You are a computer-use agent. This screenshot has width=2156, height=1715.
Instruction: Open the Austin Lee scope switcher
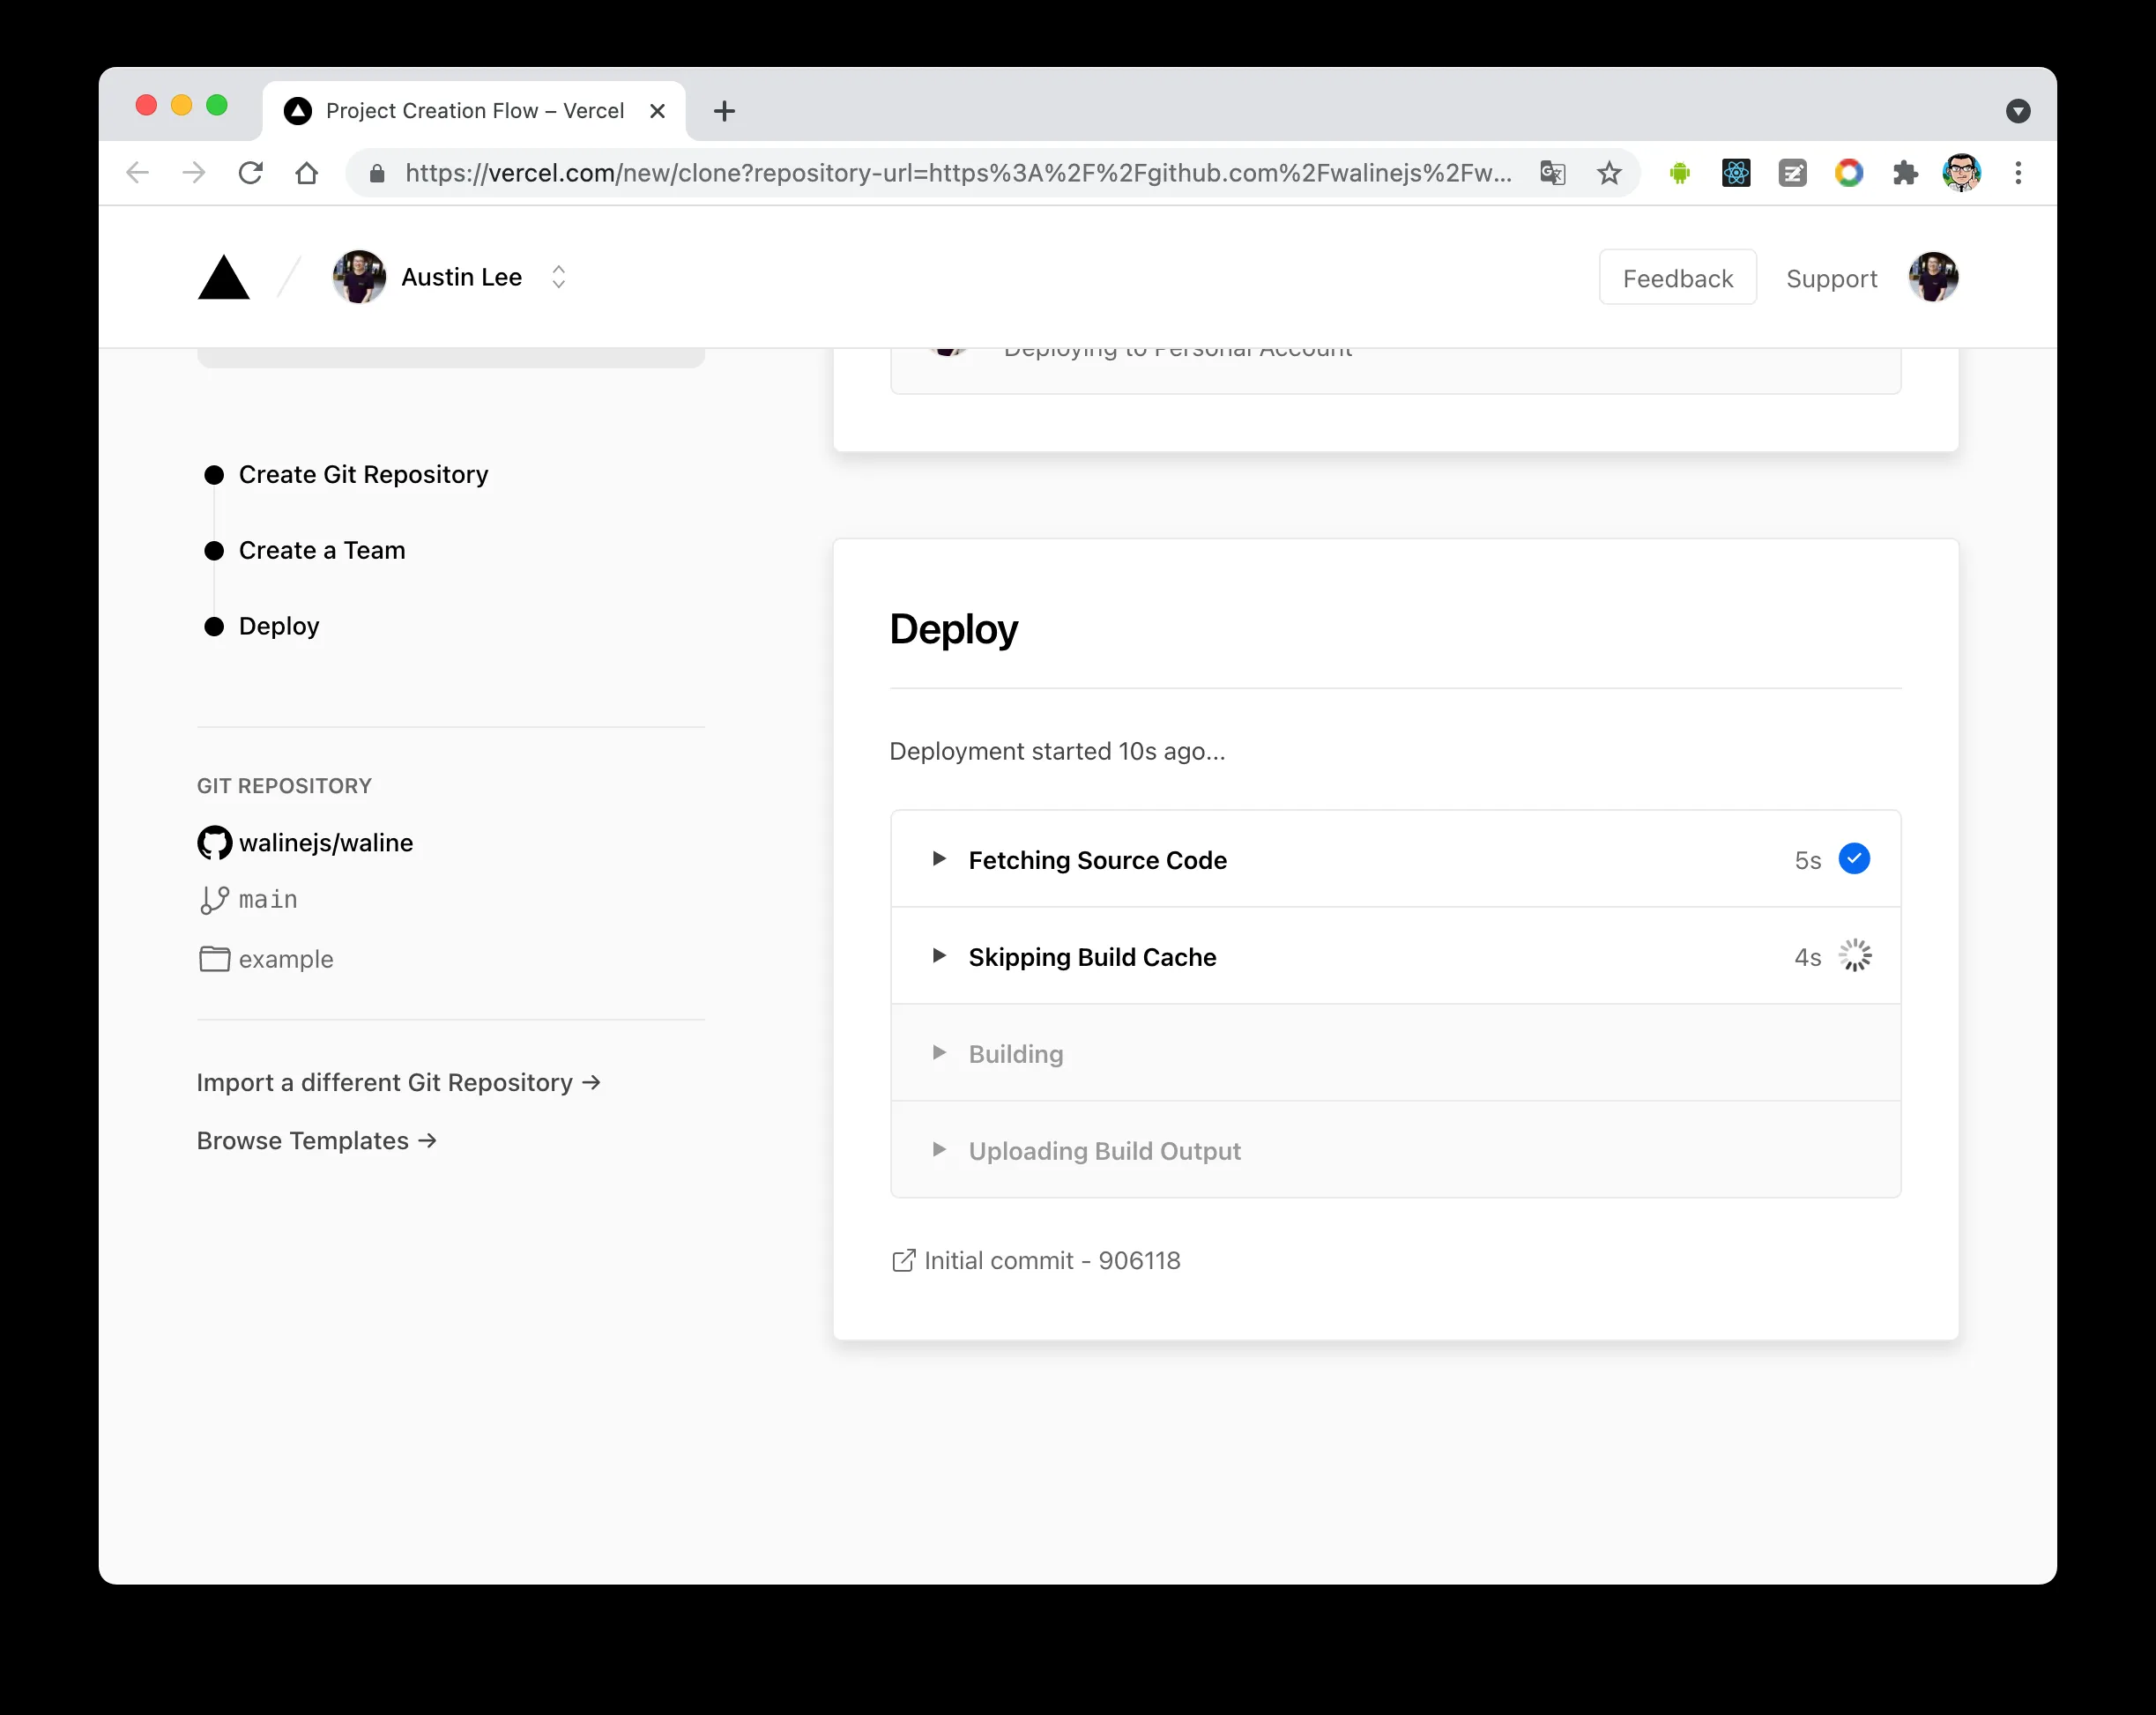(559, 277)
